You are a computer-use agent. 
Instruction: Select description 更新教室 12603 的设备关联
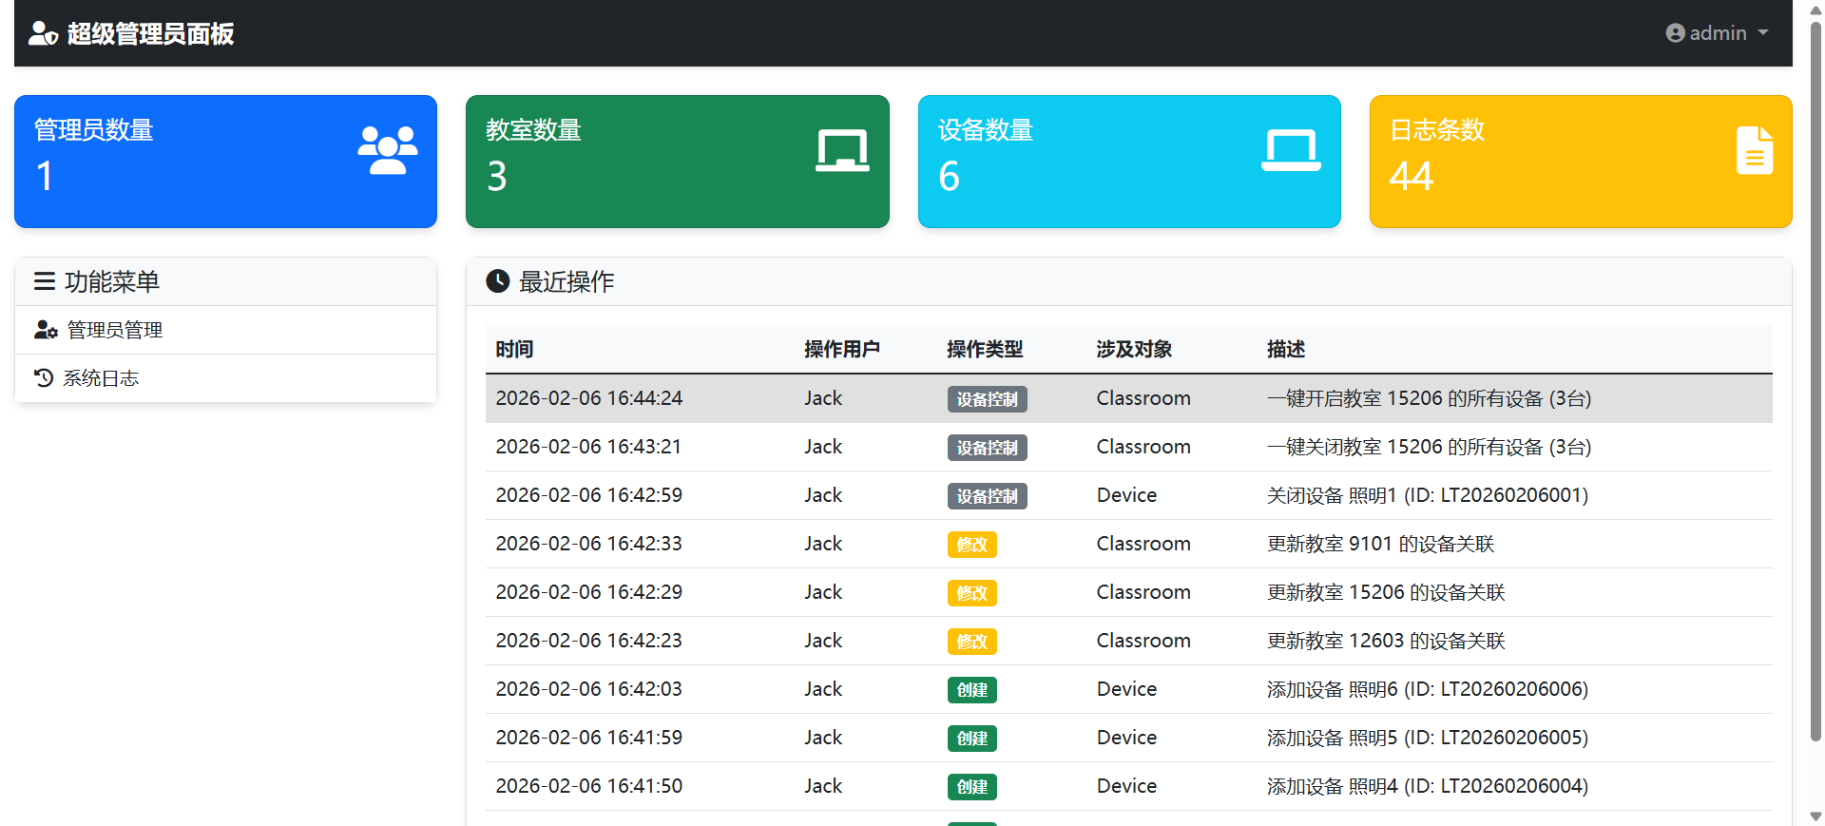[1387, 641]
